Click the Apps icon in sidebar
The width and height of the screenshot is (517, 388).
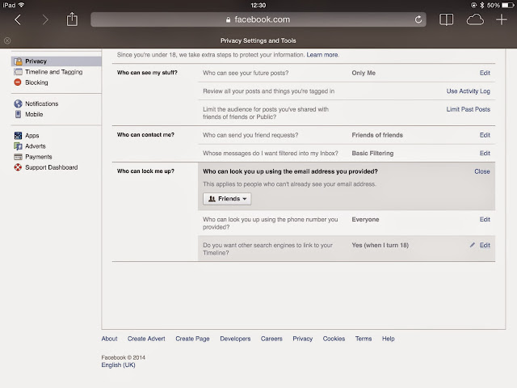(x=18, y=136)
